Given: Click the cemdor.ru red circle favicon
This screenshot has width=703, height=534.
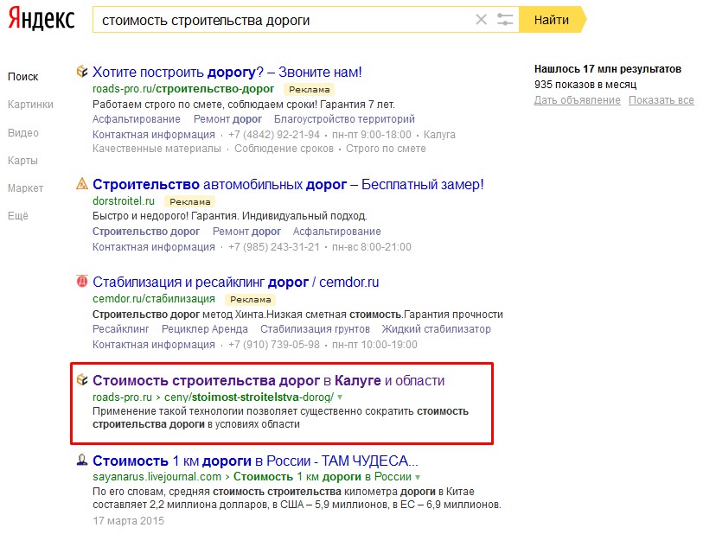Looking at the screenshot, I should 82,282.
